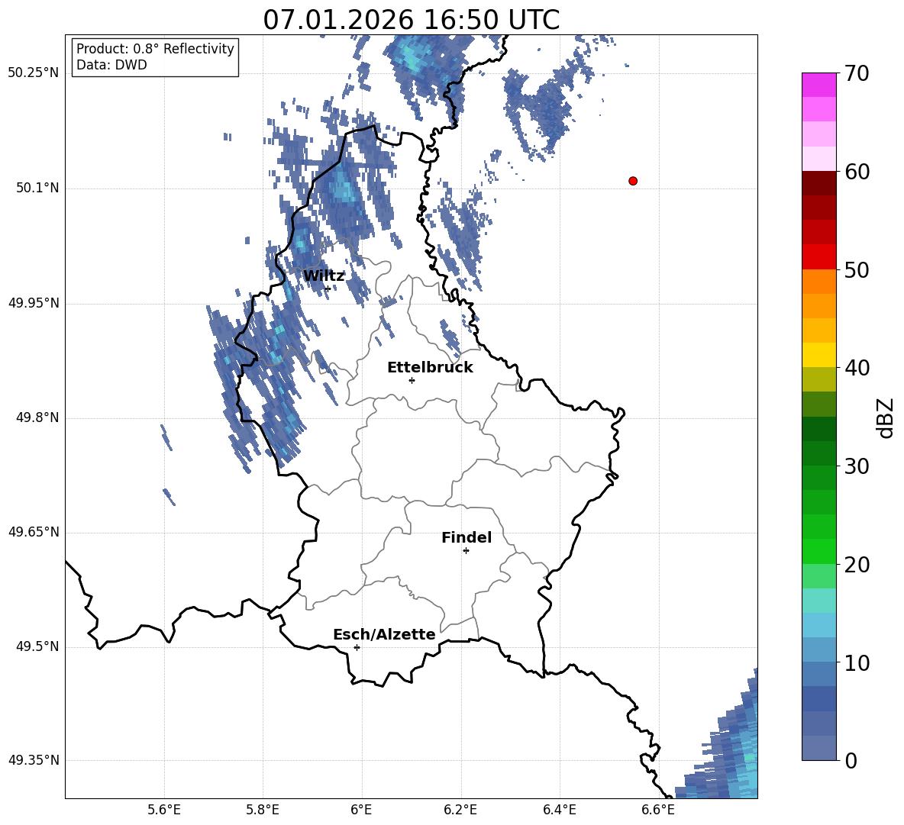Click the Data: DWD text
The image size is (904, 825).
click(x=111, y=65)
